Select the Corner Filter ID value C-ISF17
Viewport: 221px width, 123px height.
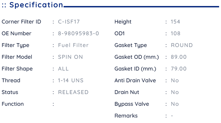coord(69,22)
